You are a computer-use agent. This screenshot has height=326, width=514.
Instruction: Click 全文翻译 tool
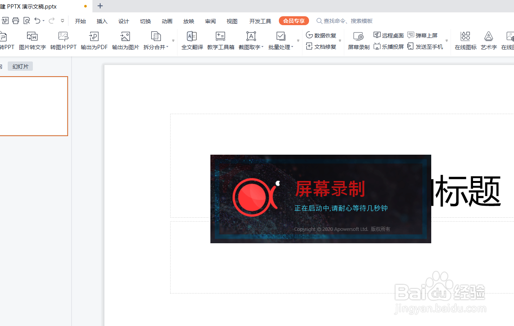point(192,41)
